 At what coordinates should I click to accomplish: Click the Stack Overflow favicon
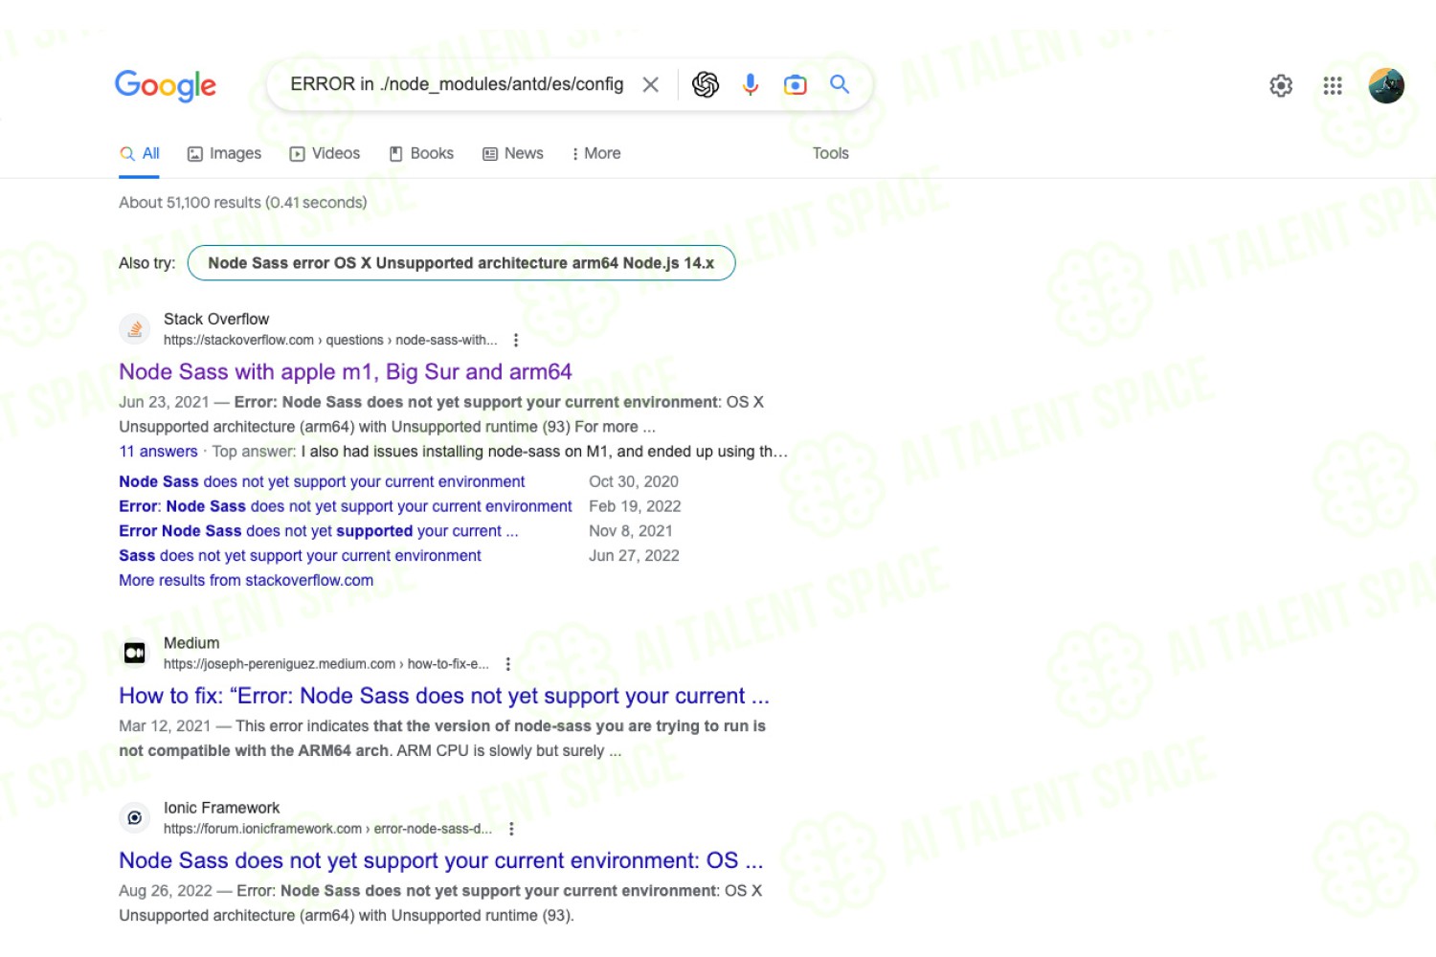[x=135, y=329]
